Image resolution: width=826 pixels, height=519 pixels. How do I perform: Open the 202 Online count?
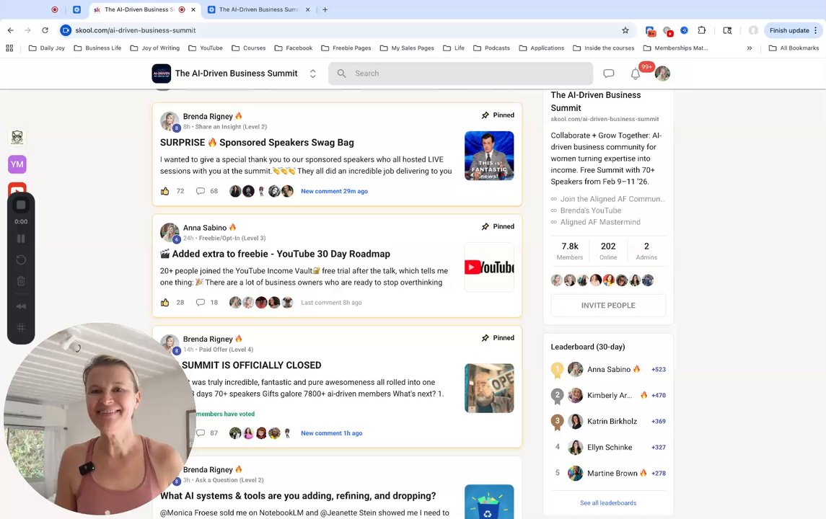(x=608, y=251)
